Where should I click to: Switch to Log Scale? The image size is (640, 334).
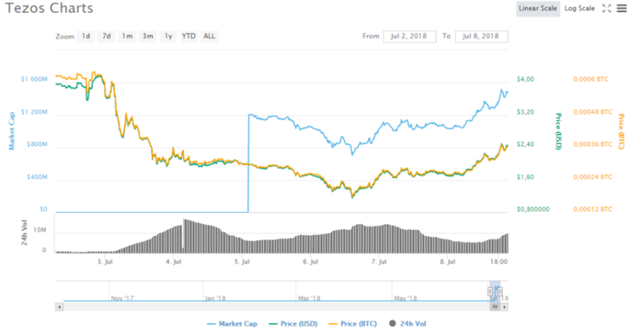point(579,8)
